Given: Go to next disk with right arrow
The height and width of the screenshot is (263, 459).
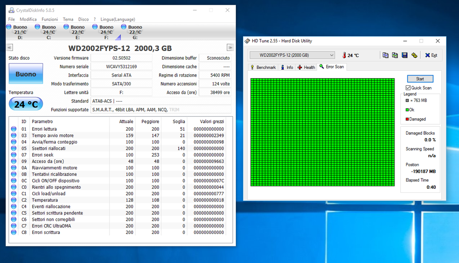Looking at the screenshot, I should (x=230, y=48).
